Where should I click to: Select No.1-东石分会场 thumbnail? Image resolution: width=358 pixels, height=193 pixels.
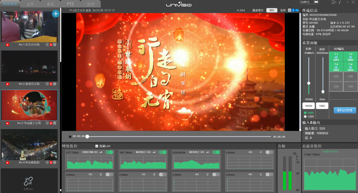(29, 27)
